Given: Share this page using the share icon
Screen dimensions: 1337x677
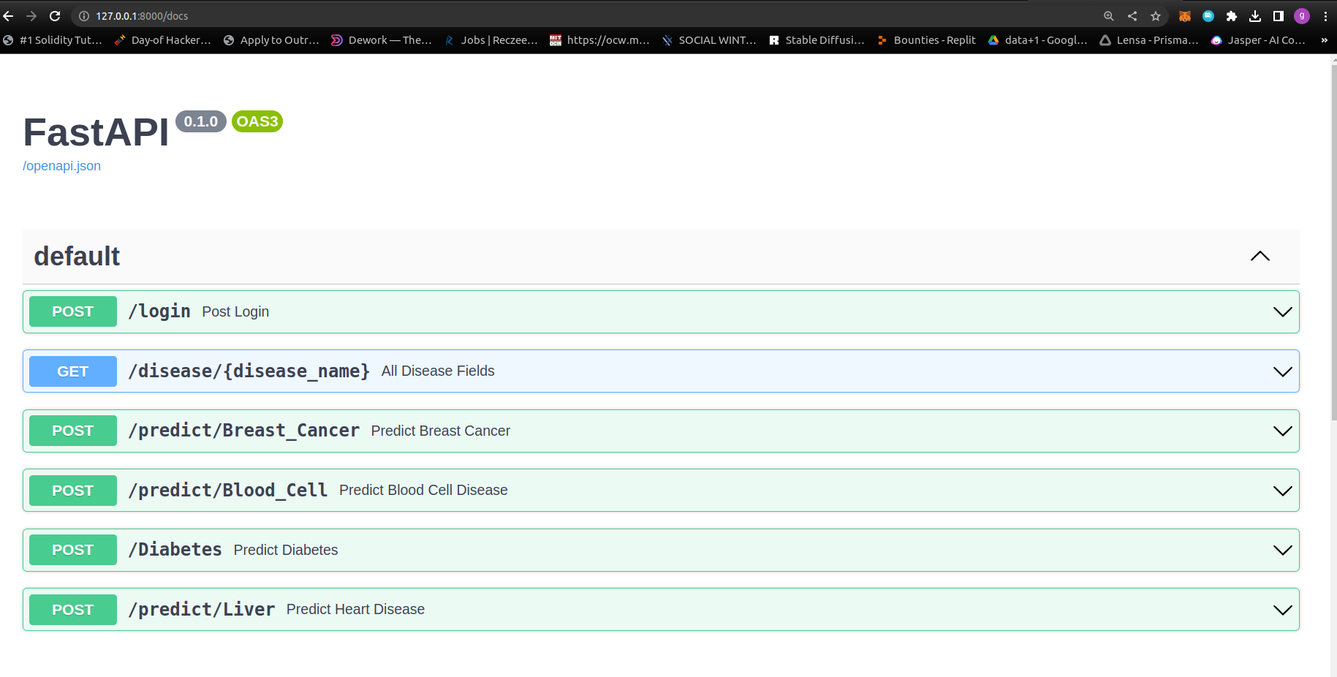Looking at the screenshot, I should pos(1132,16).
